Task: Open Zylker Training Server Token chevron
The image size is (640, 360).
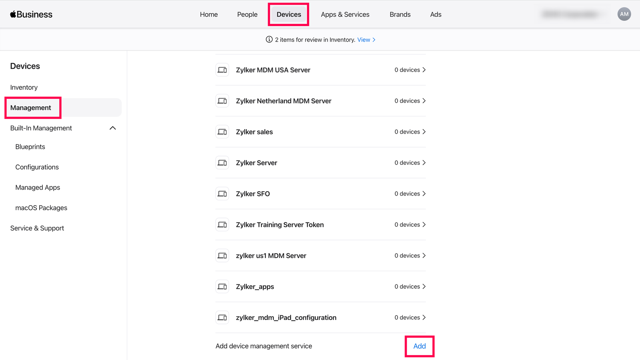Action: [424, 224]
